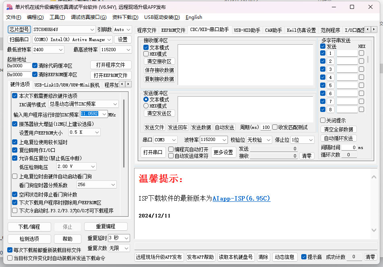Expand 停止位 1位 dropdown

pos(311,140)
